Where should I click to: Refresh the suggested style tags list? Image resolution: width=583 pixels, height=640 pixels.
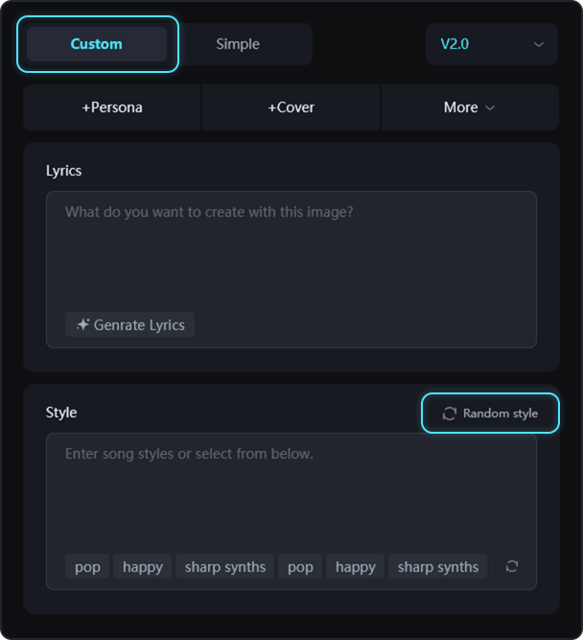(x=512, y=566)
